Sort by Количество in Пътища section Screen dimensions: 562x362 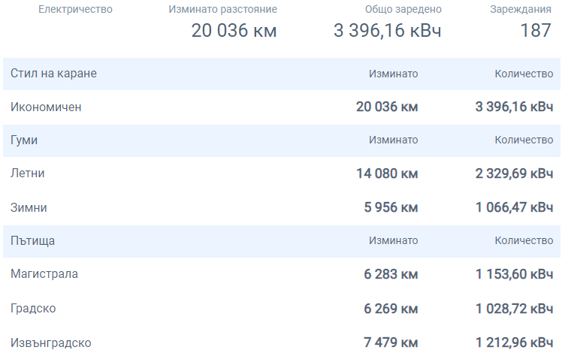pos(524,241)
